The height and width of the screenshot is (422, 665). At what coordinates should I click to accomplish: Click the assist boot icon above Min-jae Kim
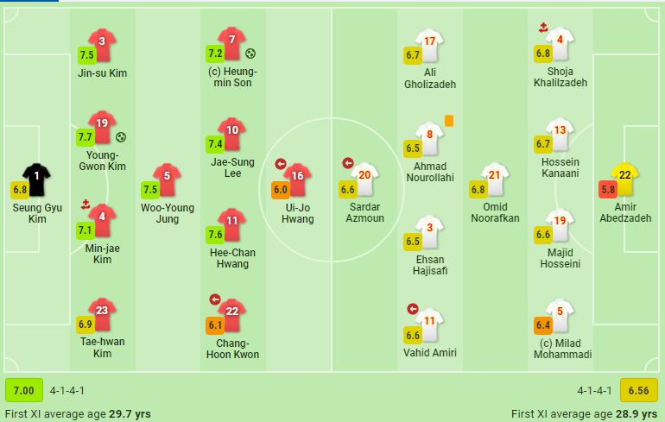pyautogui.click(x=85, y=205)
